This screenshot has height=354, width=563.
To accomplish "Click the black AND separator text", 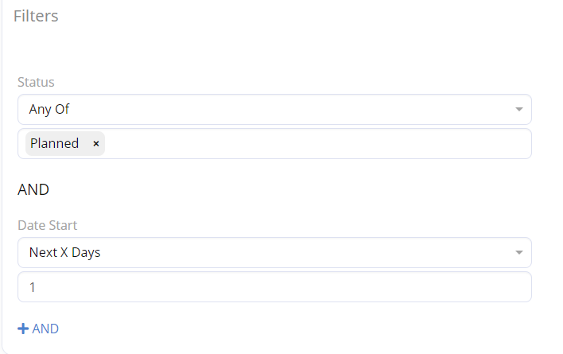I will click(33, 189).
